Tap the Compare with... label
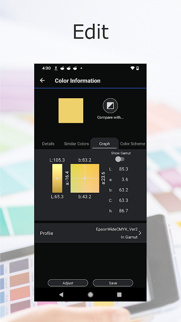Image resolution: width=181 pixels, height=322 pixels. click(x=110, y=118)
